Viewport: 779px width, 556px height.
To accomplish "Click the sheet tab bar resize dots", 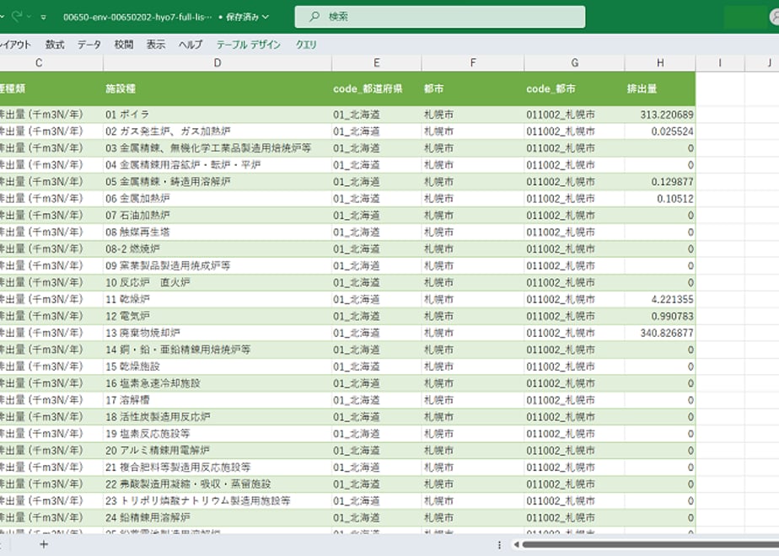I will point(499,544).
